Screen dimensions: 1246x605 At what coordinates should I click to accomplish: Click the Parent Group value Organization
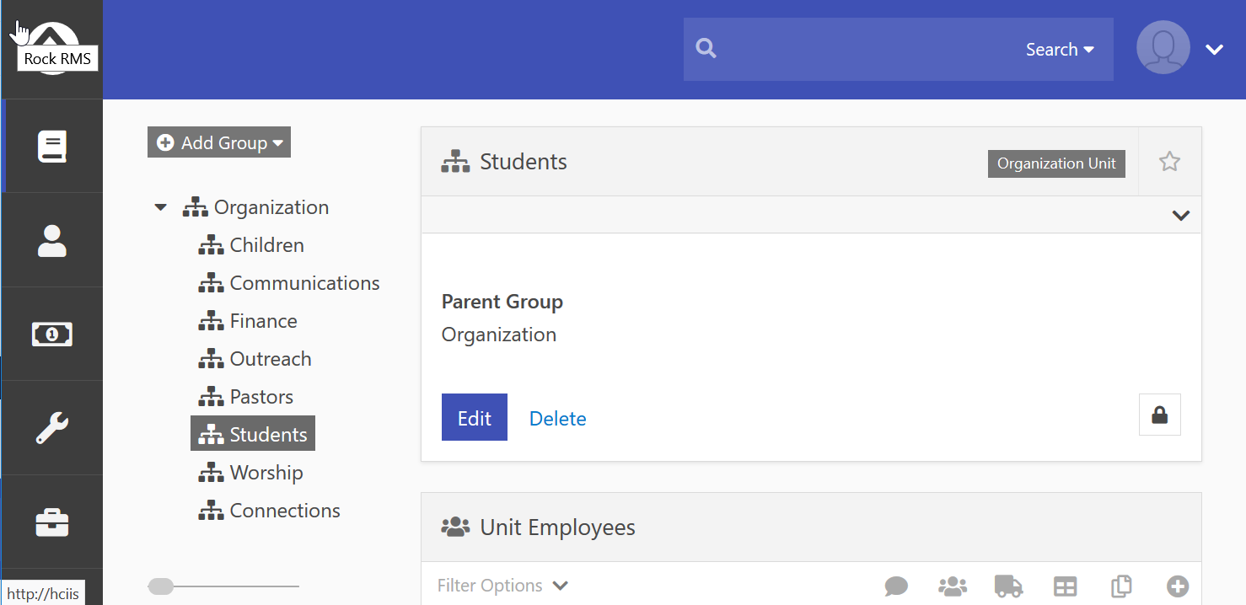point(499,335)
